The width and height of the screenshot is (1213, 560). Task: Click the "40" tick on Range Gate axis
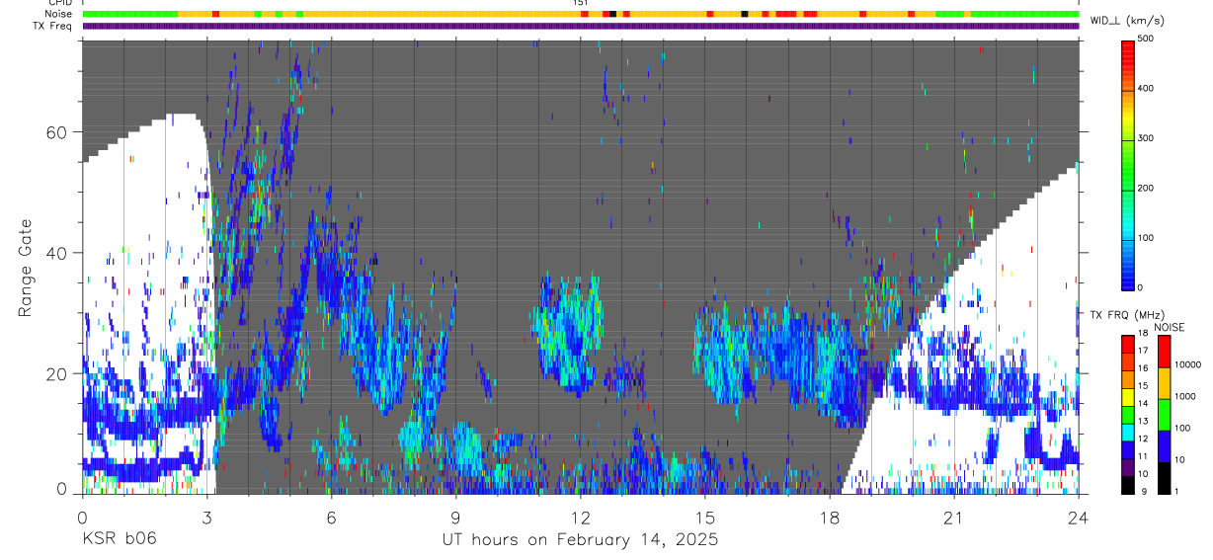point(58,253)
